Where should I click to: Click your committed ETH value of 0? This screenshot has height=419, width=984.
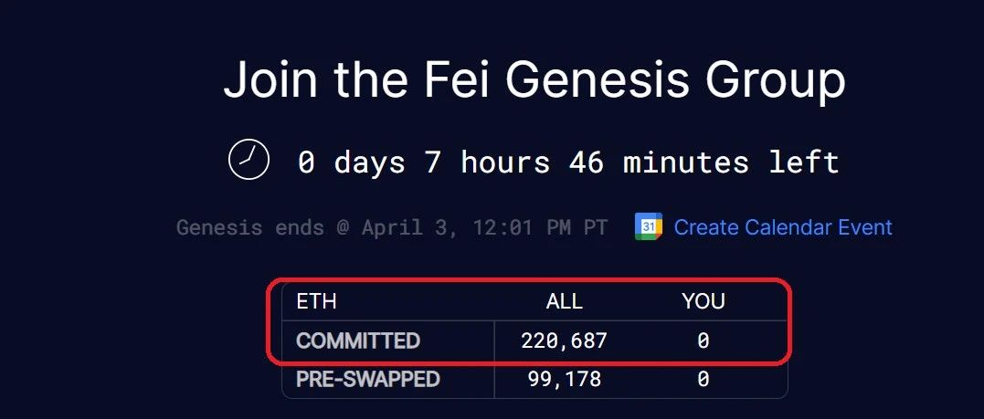(704, 340)
